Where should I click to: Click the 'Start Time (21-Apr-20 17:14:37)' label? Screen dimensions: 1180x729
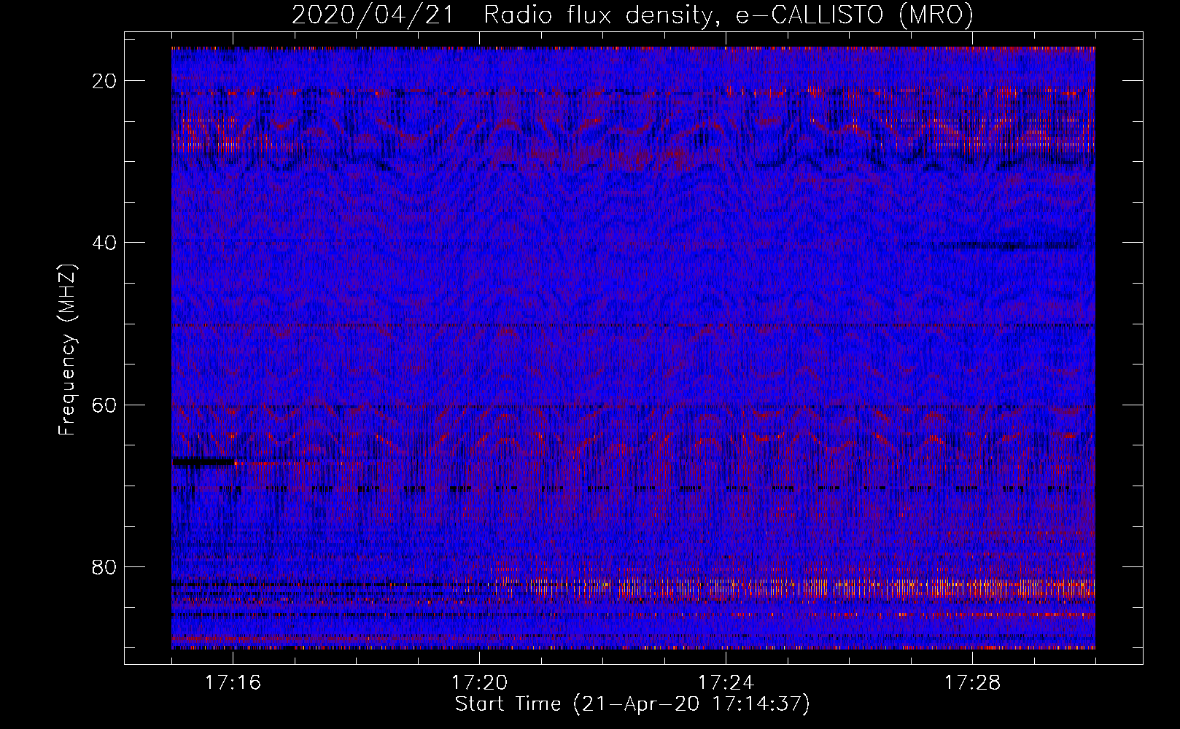pyautogui.click(x=632, y=704)
